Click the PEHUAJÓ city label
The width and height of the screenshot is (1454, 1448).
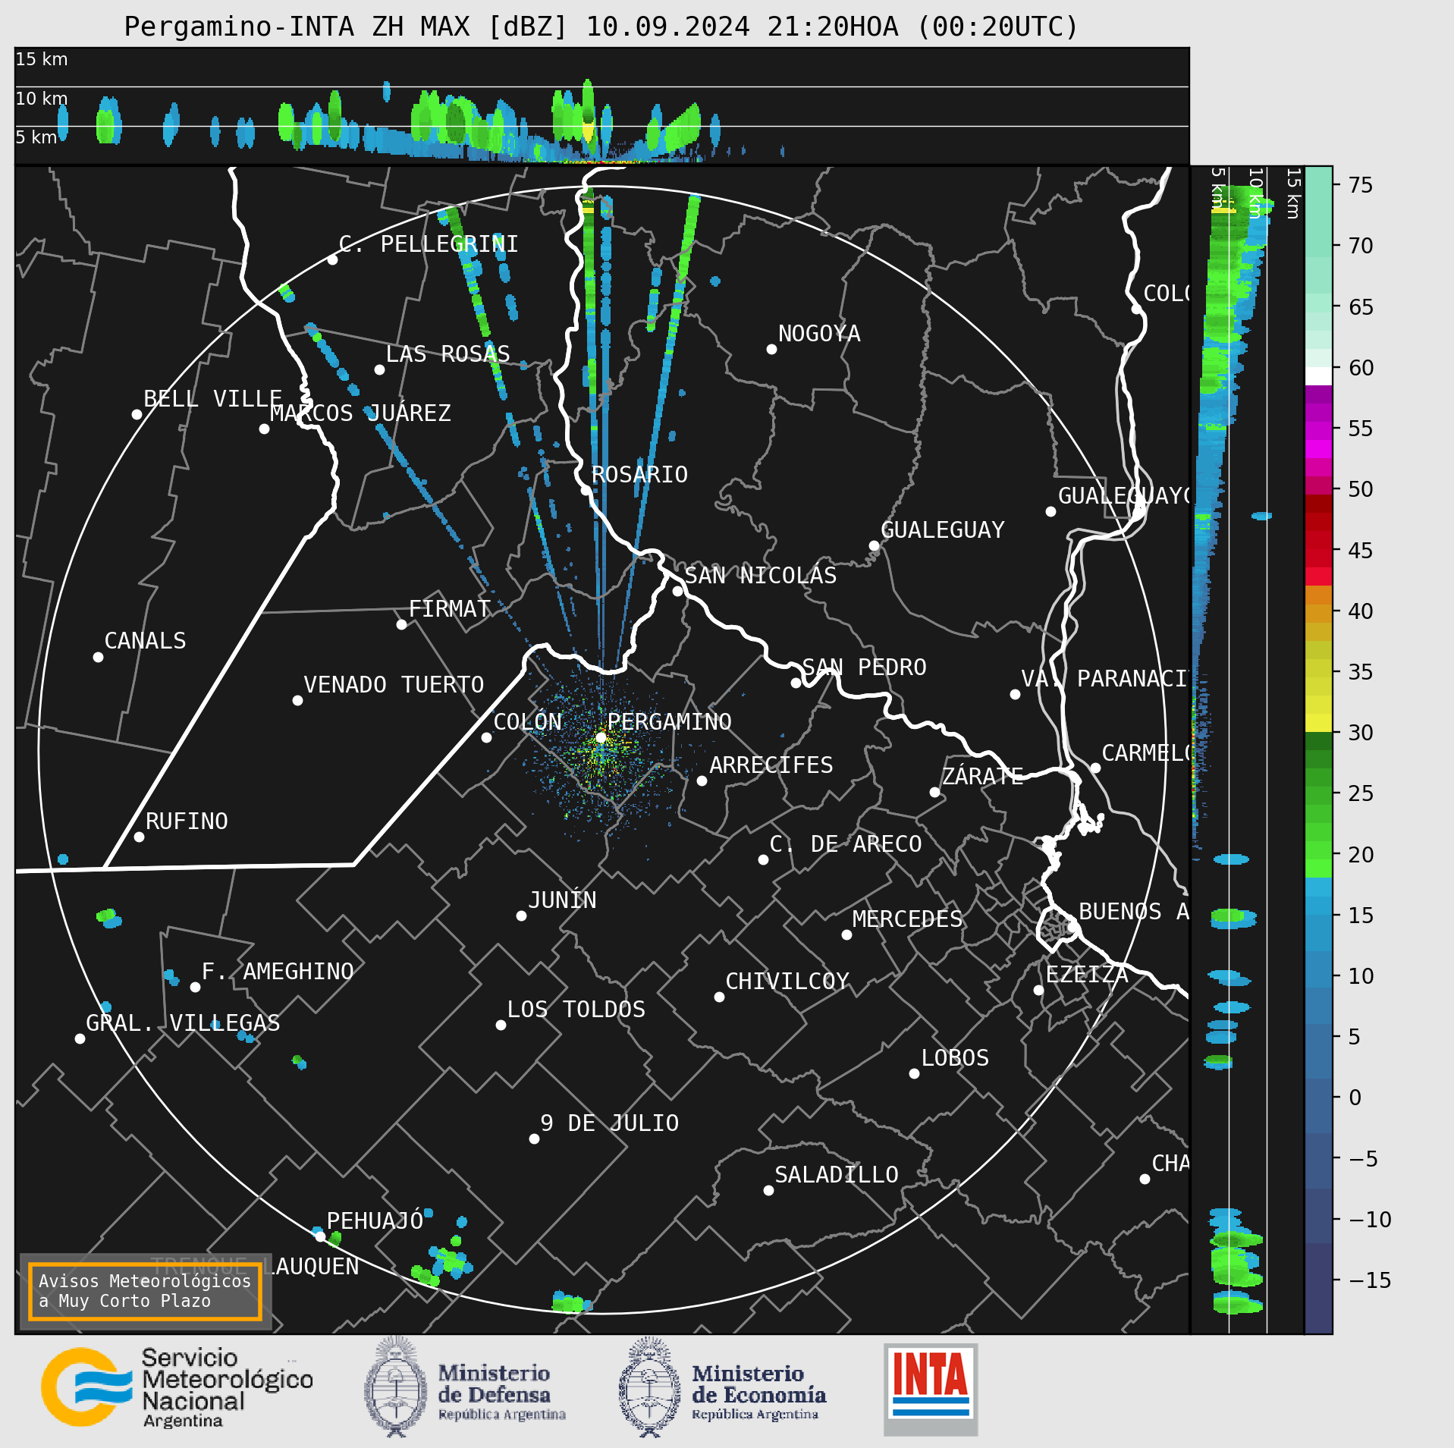(x=375, y=1221)
